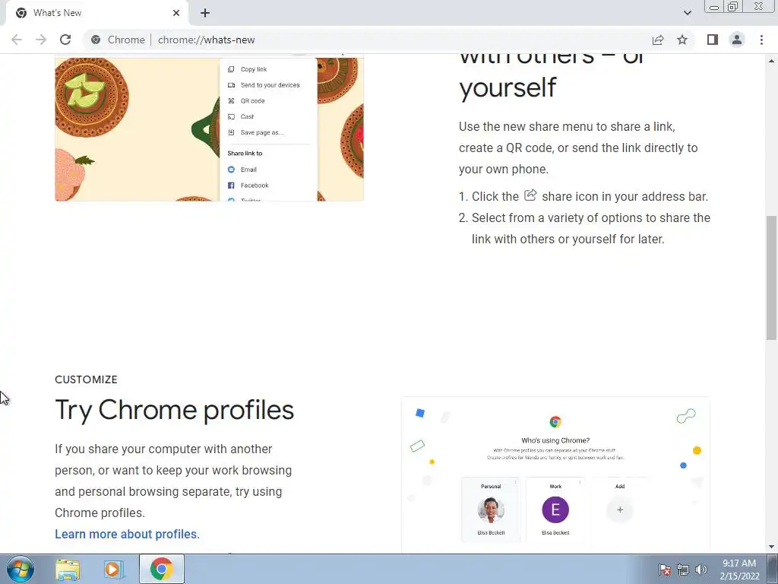Screen dimensions: 778x584
Task: Click the Personal profile card in illustration
Action: click(492, 509)
